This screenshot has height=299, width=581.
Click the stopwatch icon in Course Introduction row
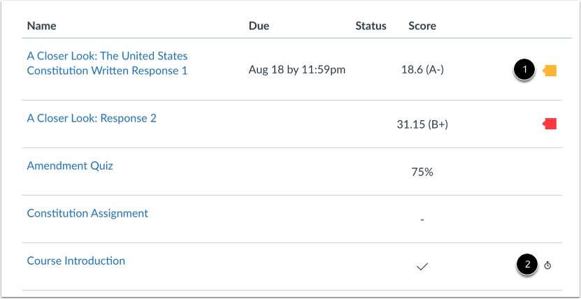(x=547, y=265)
